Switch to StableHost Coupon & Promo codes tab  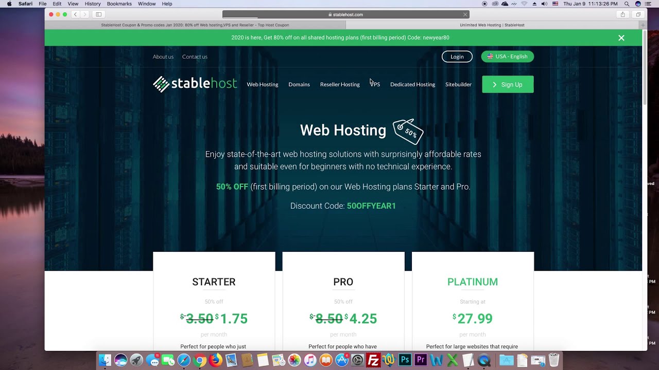click(195, 25)
